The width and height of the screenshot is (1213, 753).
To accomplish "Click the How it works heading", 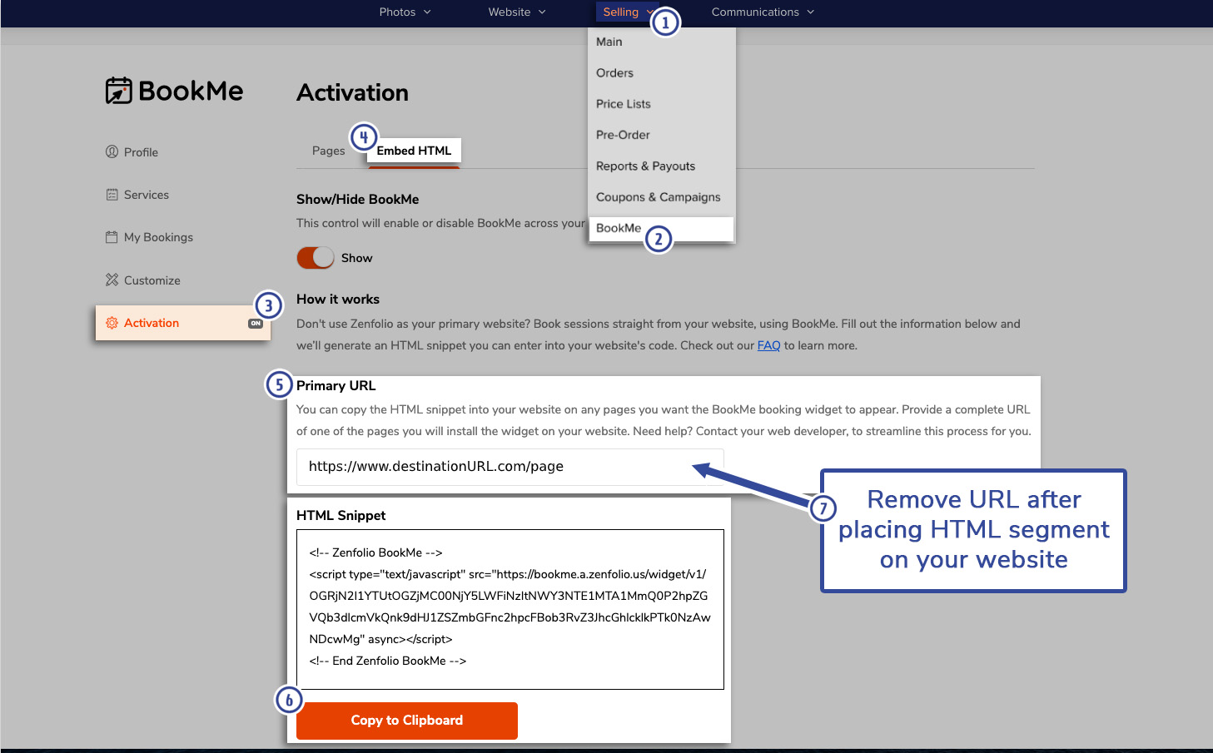I will tap(338, 300).
